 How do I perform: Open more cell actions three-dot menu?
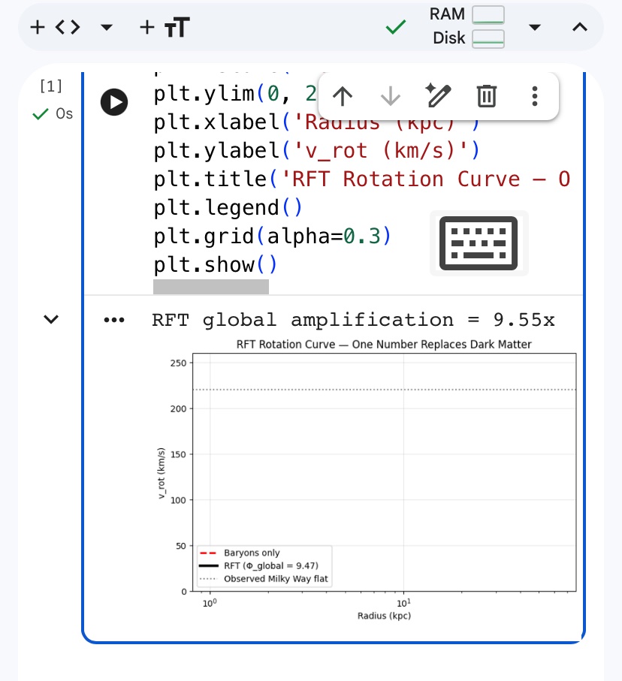[535, 96]
